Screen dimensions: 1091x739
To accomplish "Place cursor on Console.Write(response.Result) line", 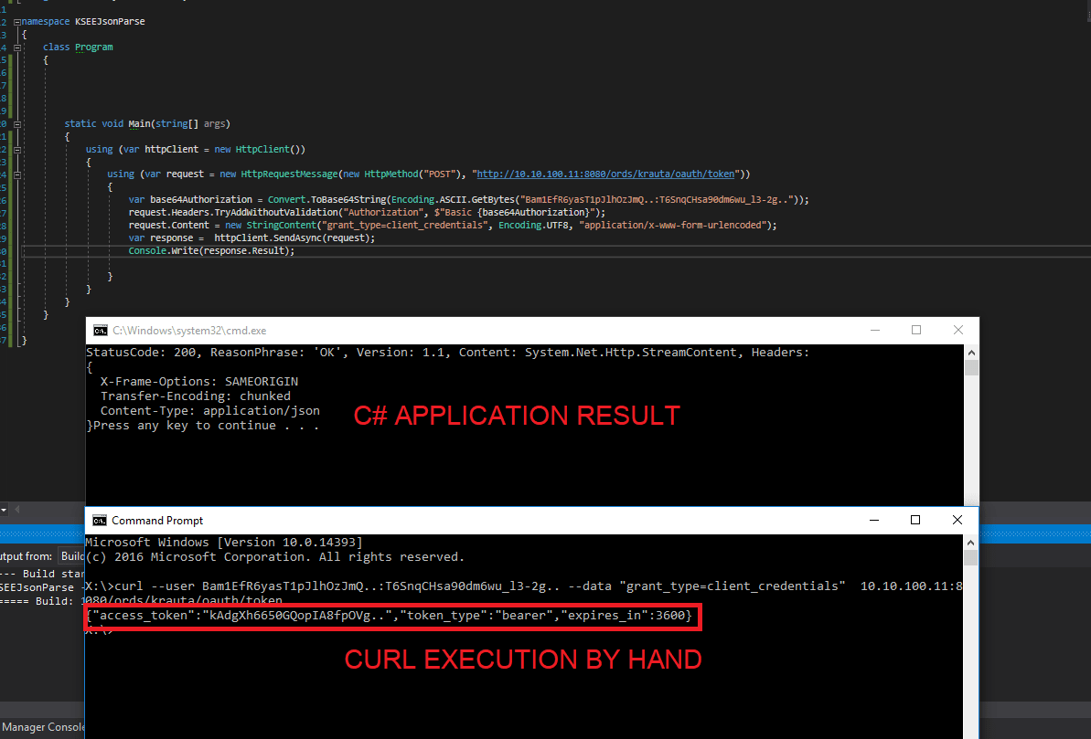I will pyautogui.click(x=211, y=251).
